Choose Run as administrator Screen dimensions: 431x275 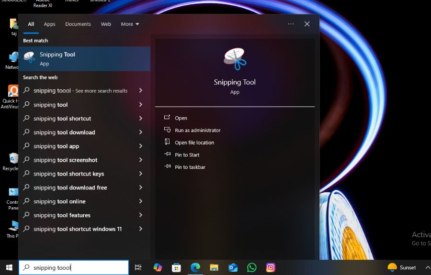192,130
